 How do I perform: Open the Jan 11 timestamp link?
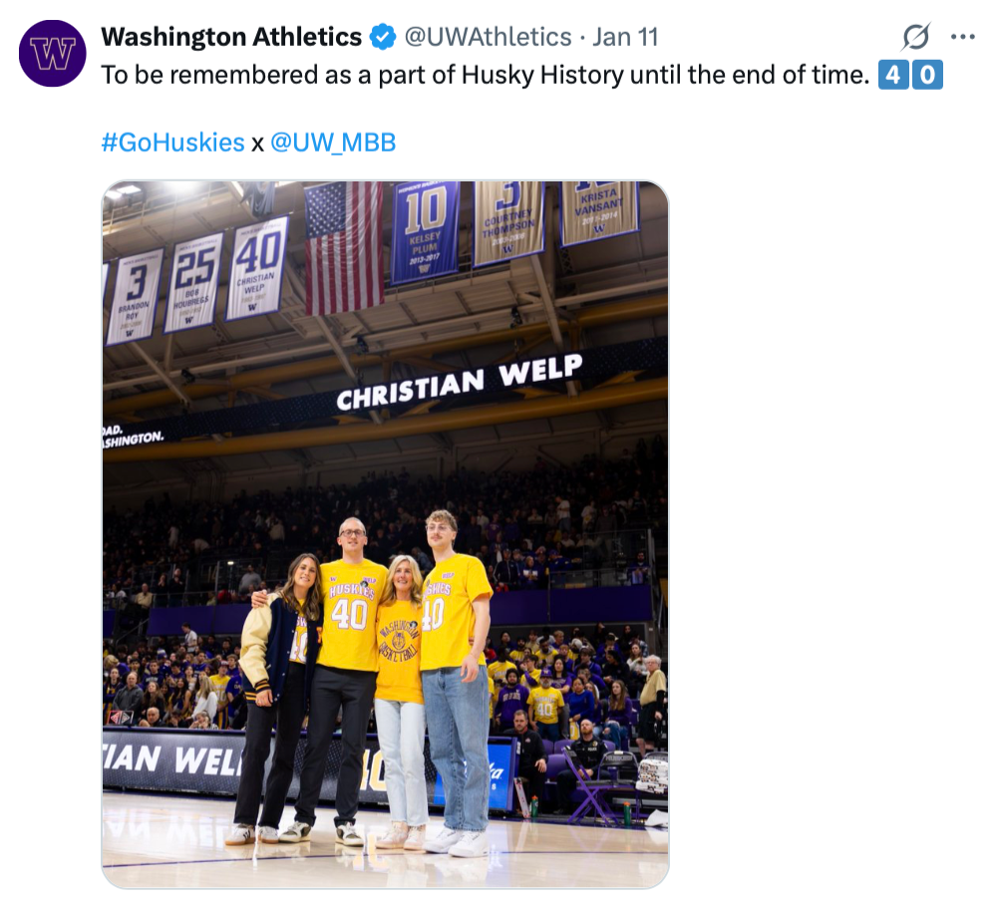(x=625, y=38)
